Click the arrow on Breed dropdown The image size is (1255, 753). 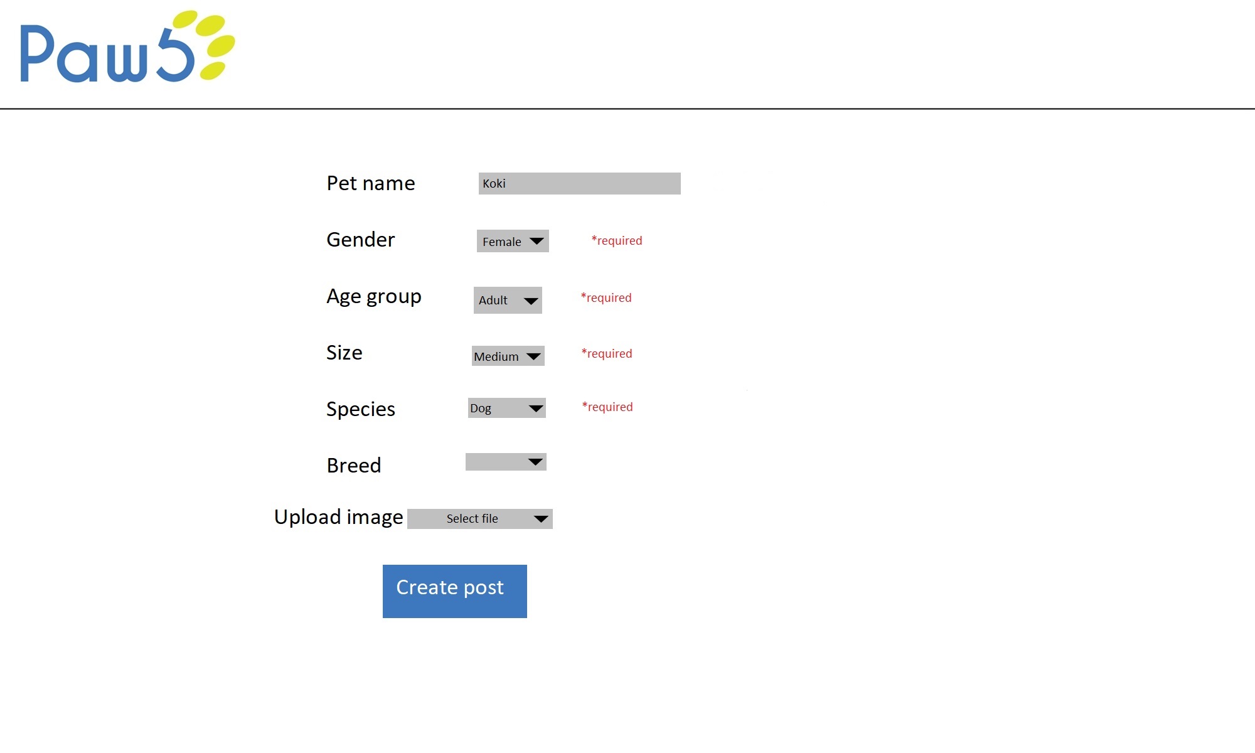coord(535,462)
